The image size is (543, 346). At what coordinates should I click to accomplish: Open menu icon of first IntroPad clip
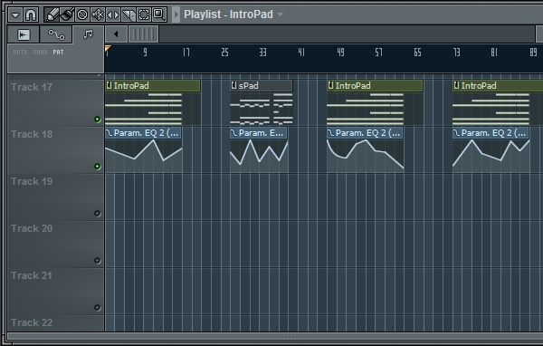pos(110,85)
